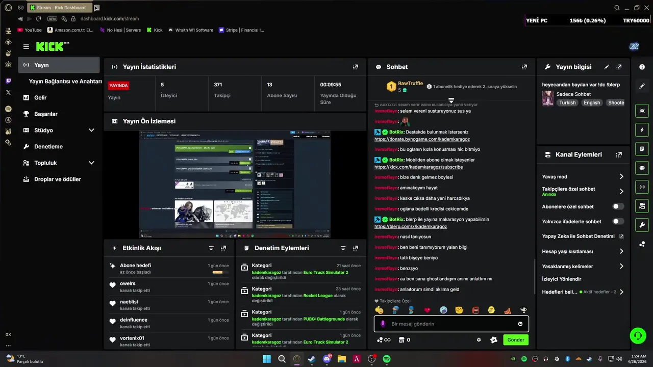Toggle stream preview widget icon in right rail
This screenshot has width=653, height=367.
[642, 111]
